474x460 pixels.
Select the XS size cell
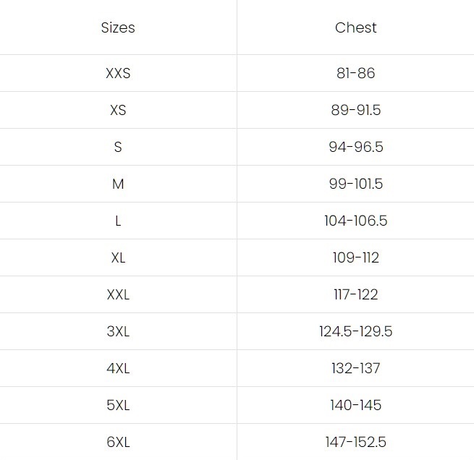point(118,110)
